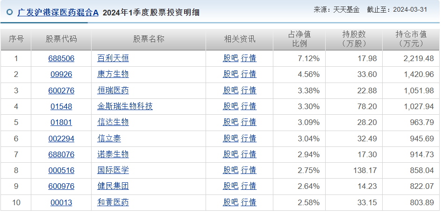Open 股吧 for 百利天恒 row
The width and height of the screenshot is (442, 215).
pos(231,58)
